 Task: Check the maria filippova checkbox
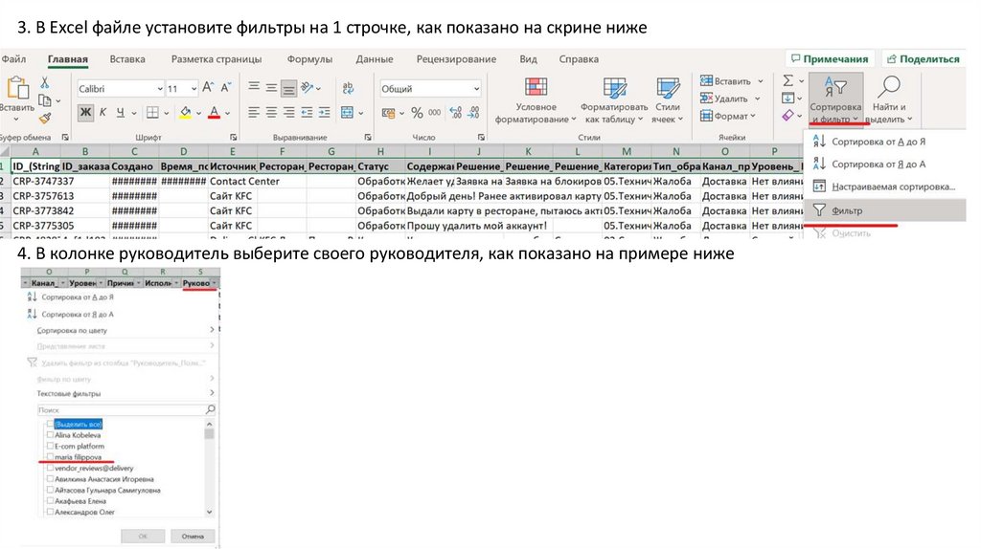[x=51, y=457]
